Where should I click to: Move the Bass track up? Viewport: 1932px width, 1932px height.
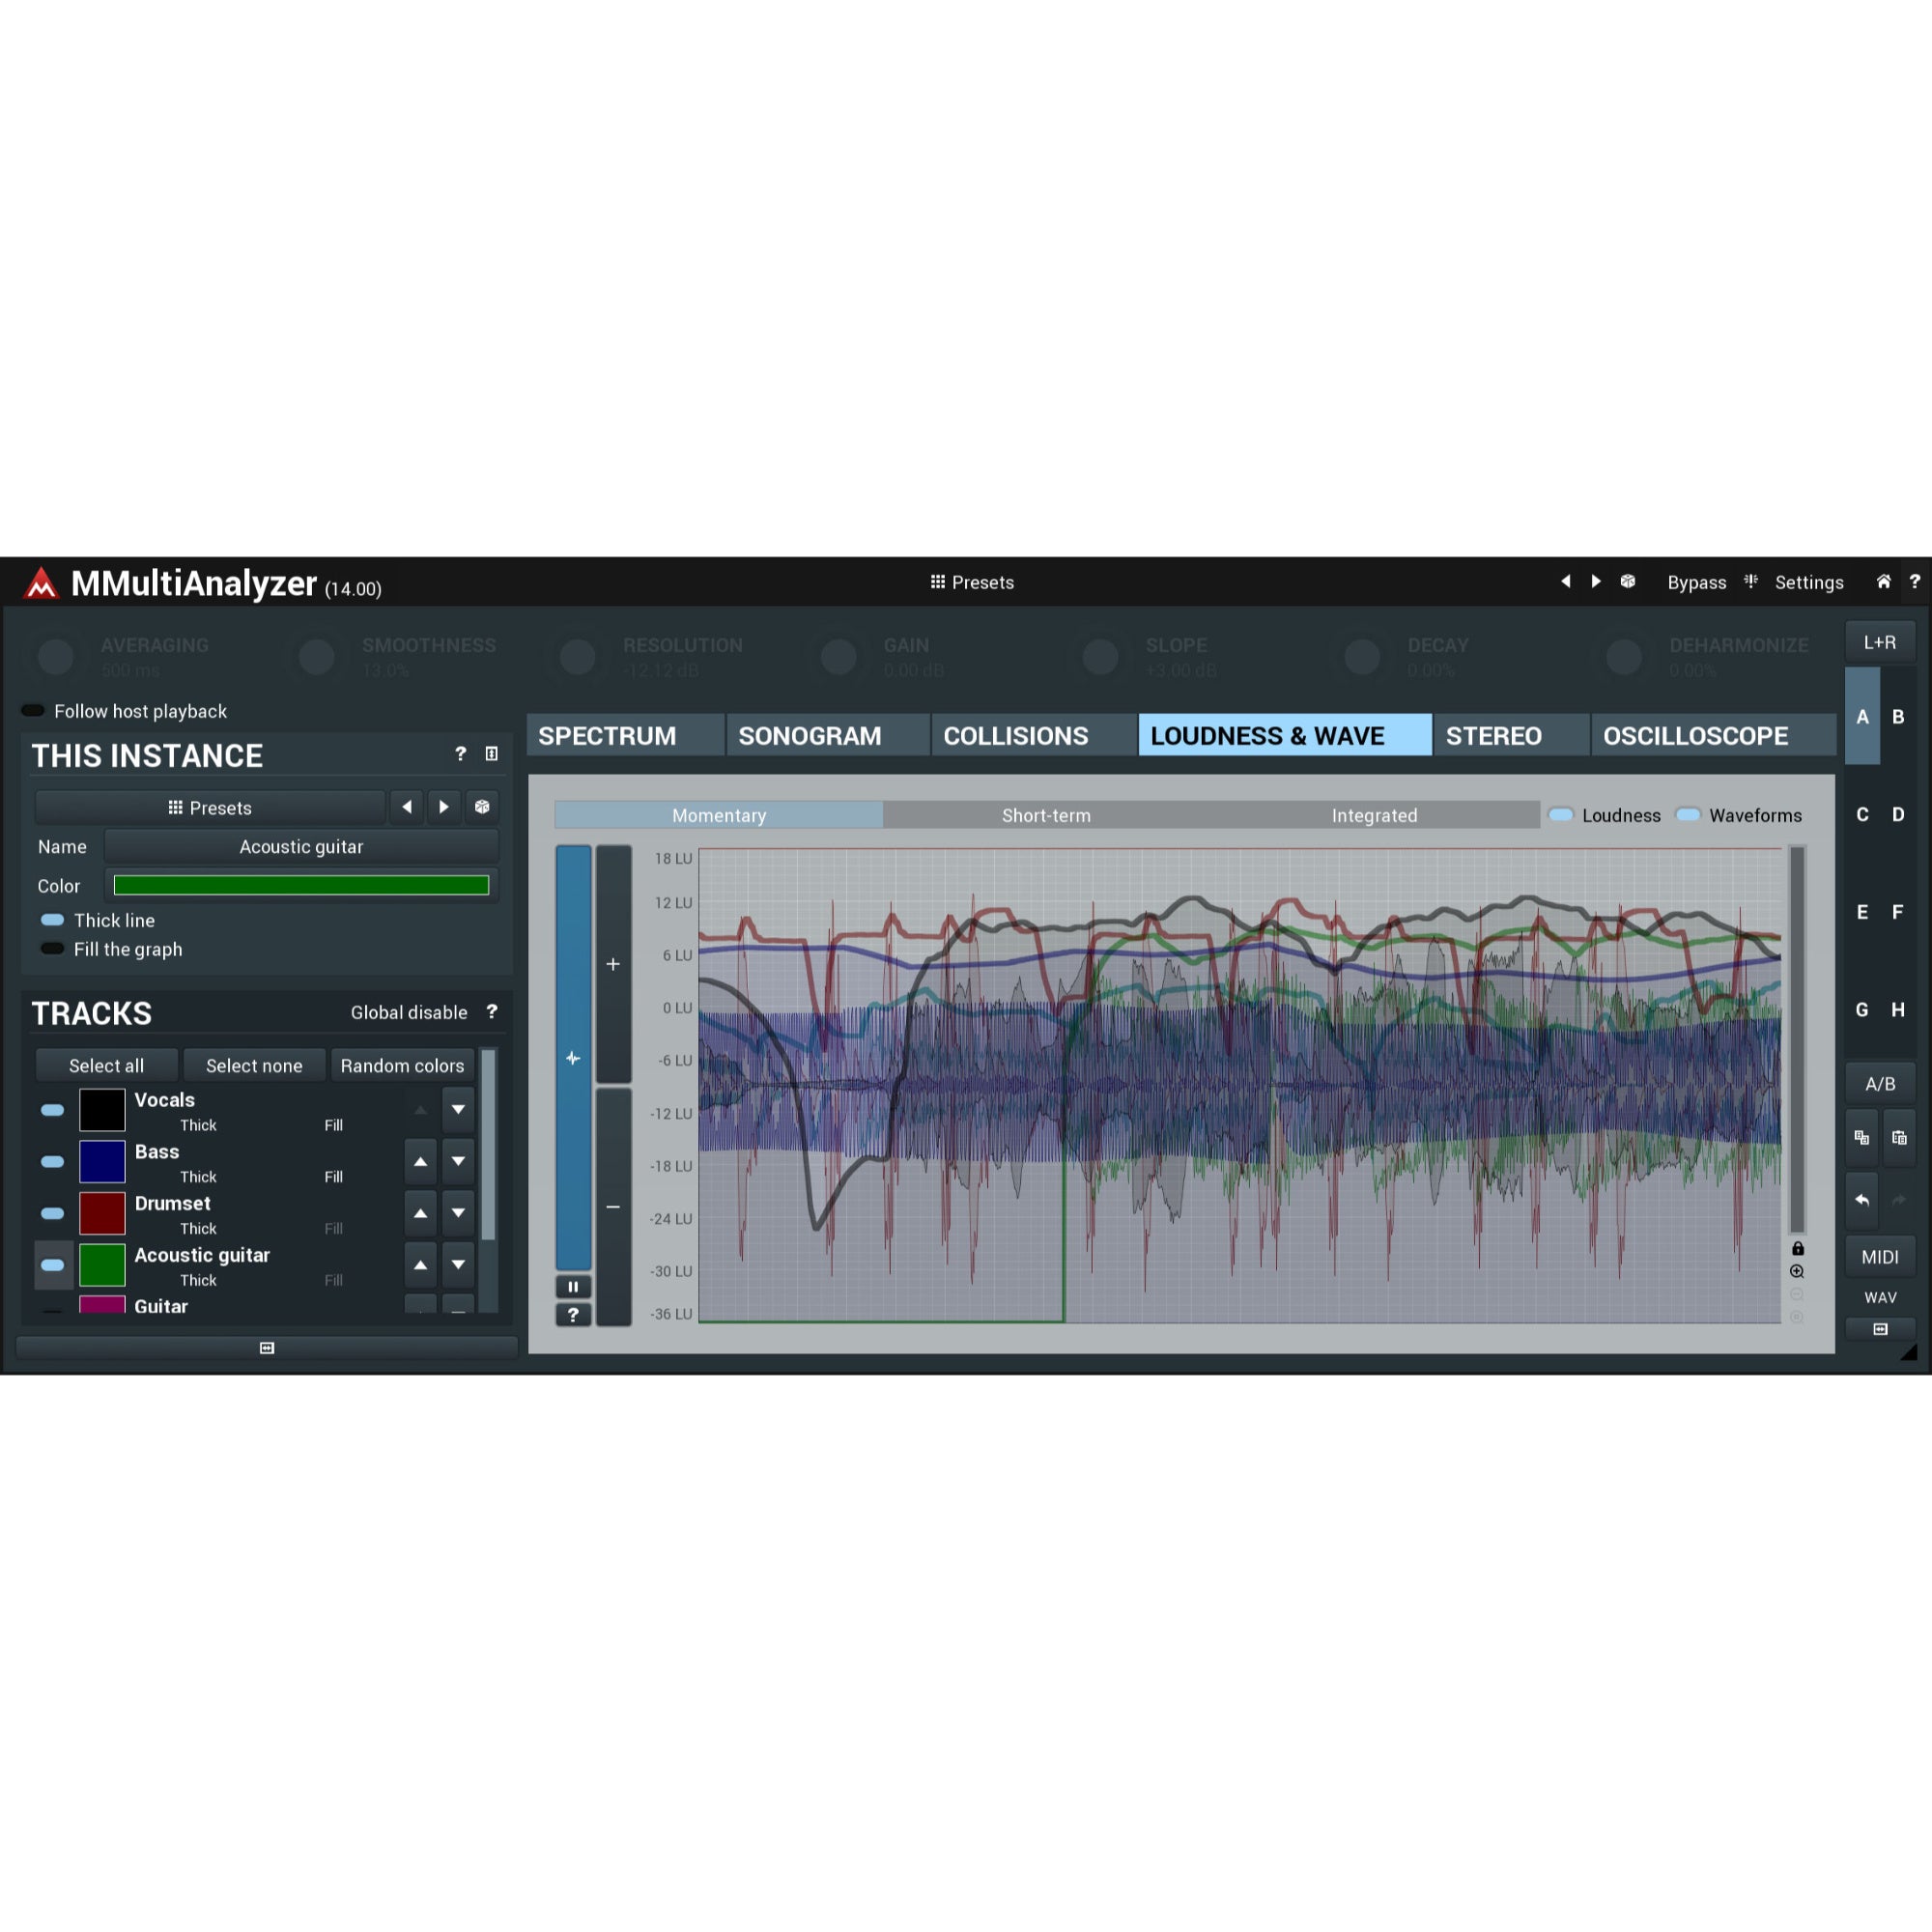click(x=420, y=1162)
